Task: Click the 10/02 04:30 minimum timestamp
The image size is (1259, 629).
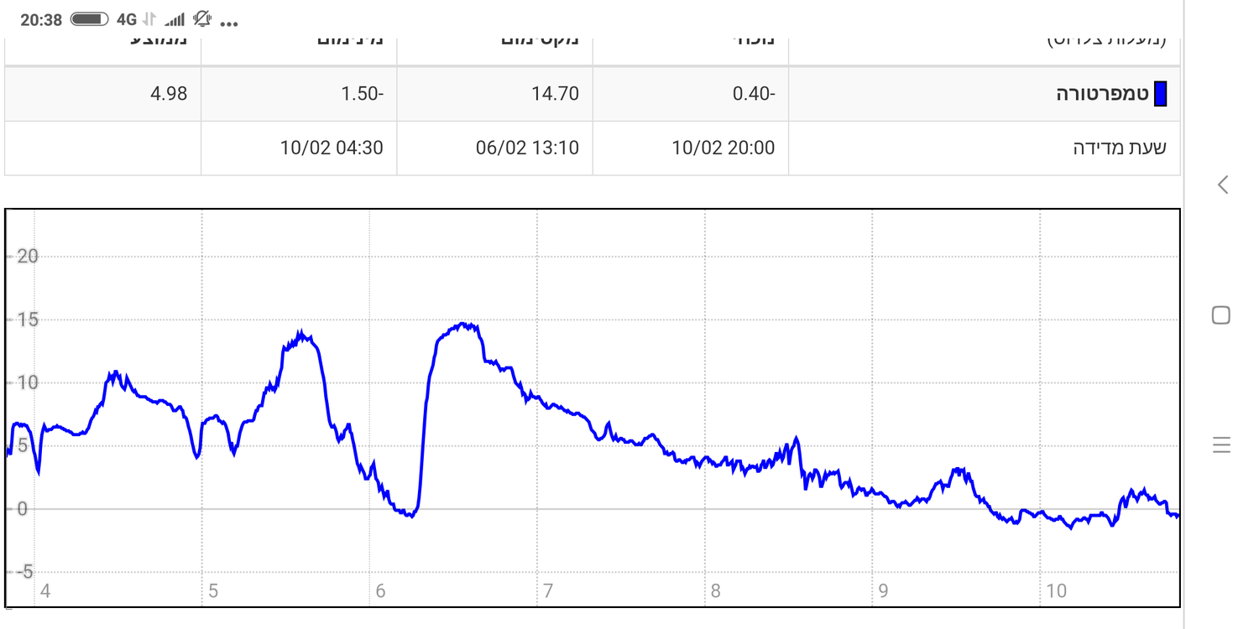Action: tap(332, 148)
